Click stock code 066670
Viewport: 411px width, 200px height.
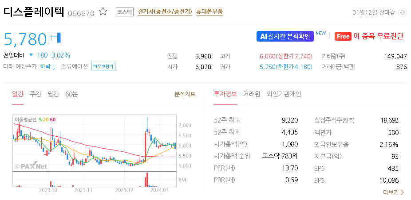[81, 13]
